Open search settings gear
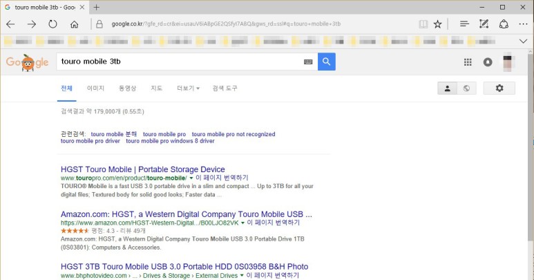Image resolution: width=534 pixels, height=280 pixels. coord(499,88)
